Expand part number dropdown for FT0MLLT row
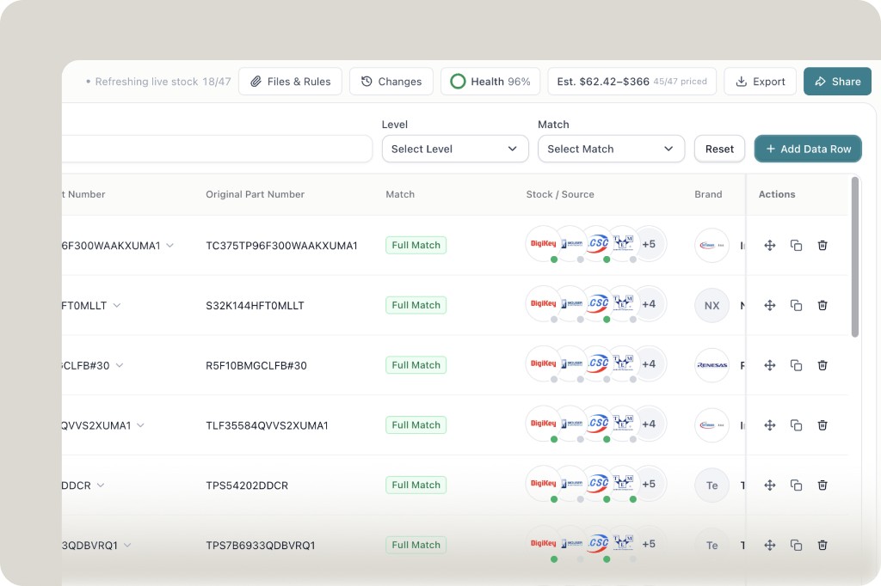Screen dimensions: 881x586 tap(117, 305)
